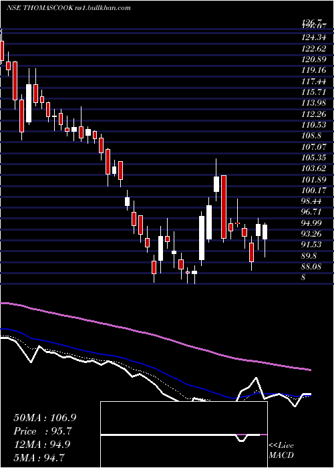Click the Live MACD label
This screenshot has height=468, width=334.
281,451
